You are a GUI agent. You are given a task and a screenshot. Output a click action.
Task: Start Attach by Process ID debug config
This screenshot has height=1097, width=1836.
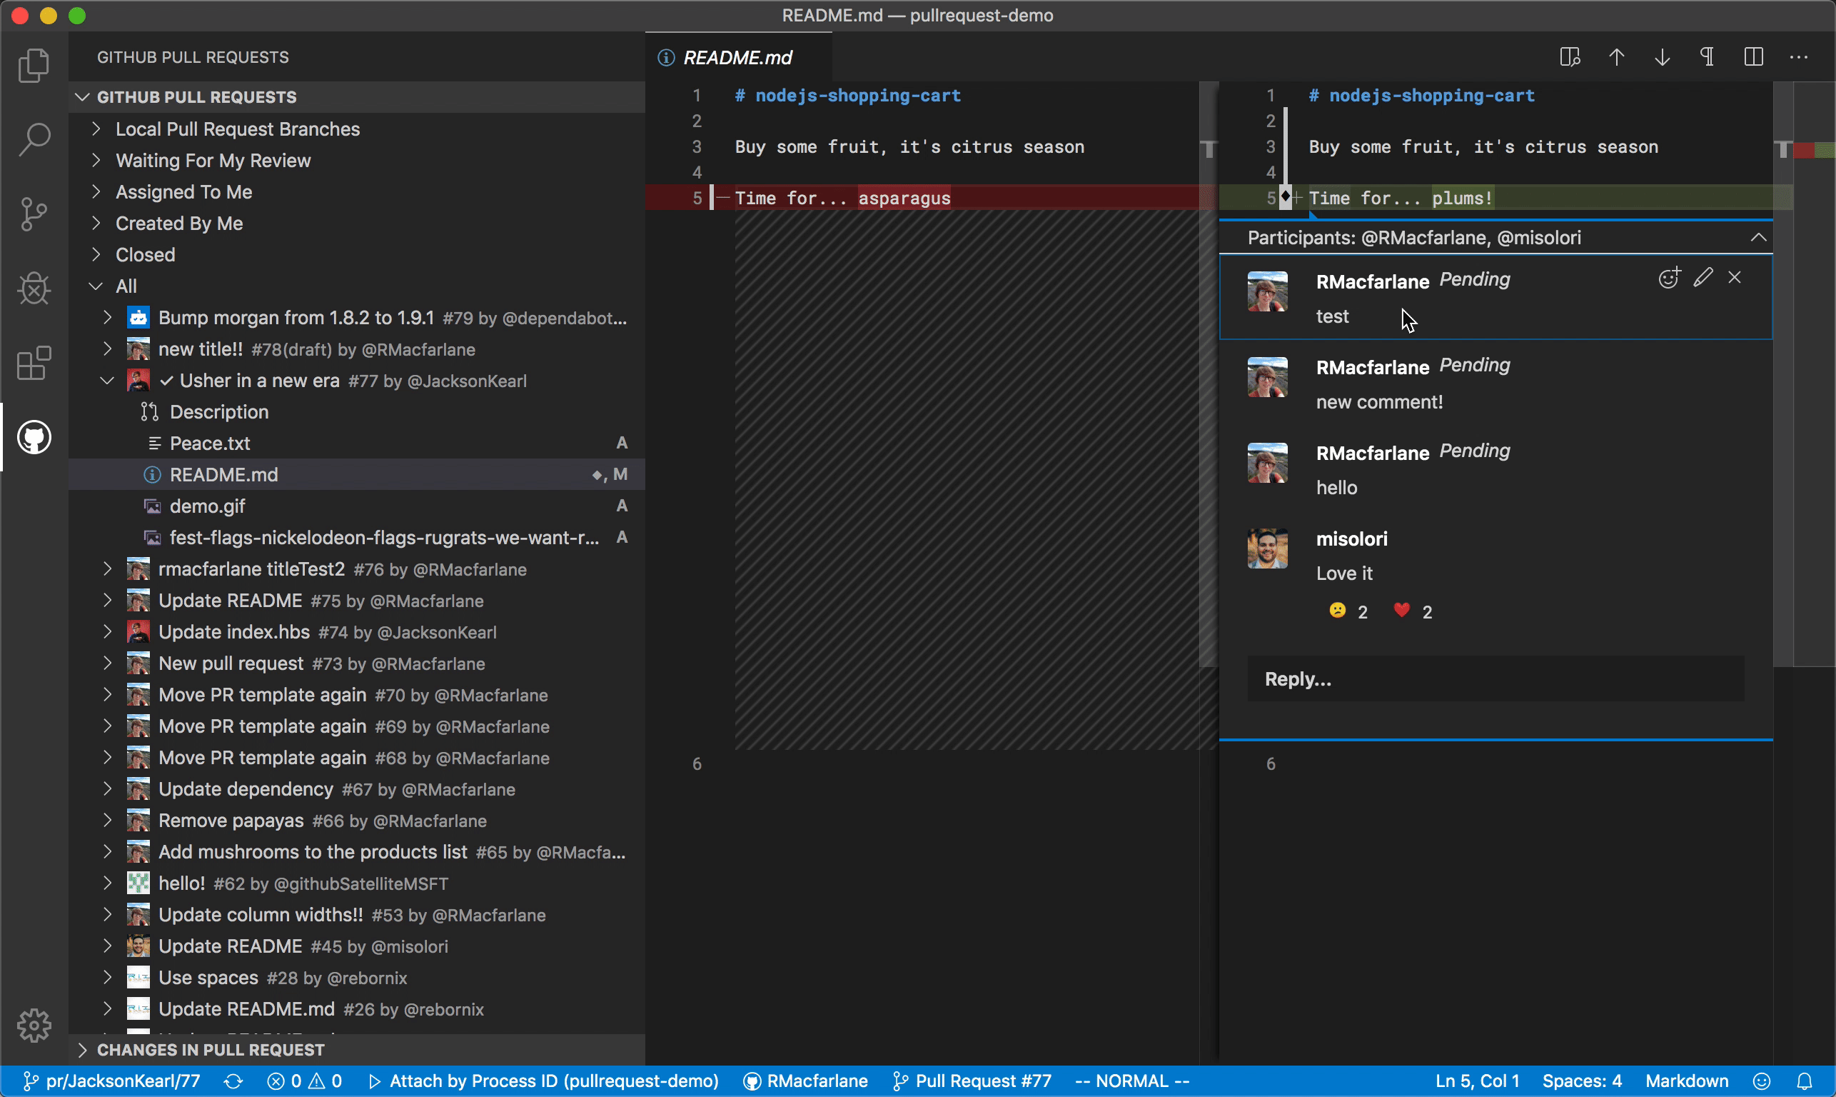point(543,1081)
